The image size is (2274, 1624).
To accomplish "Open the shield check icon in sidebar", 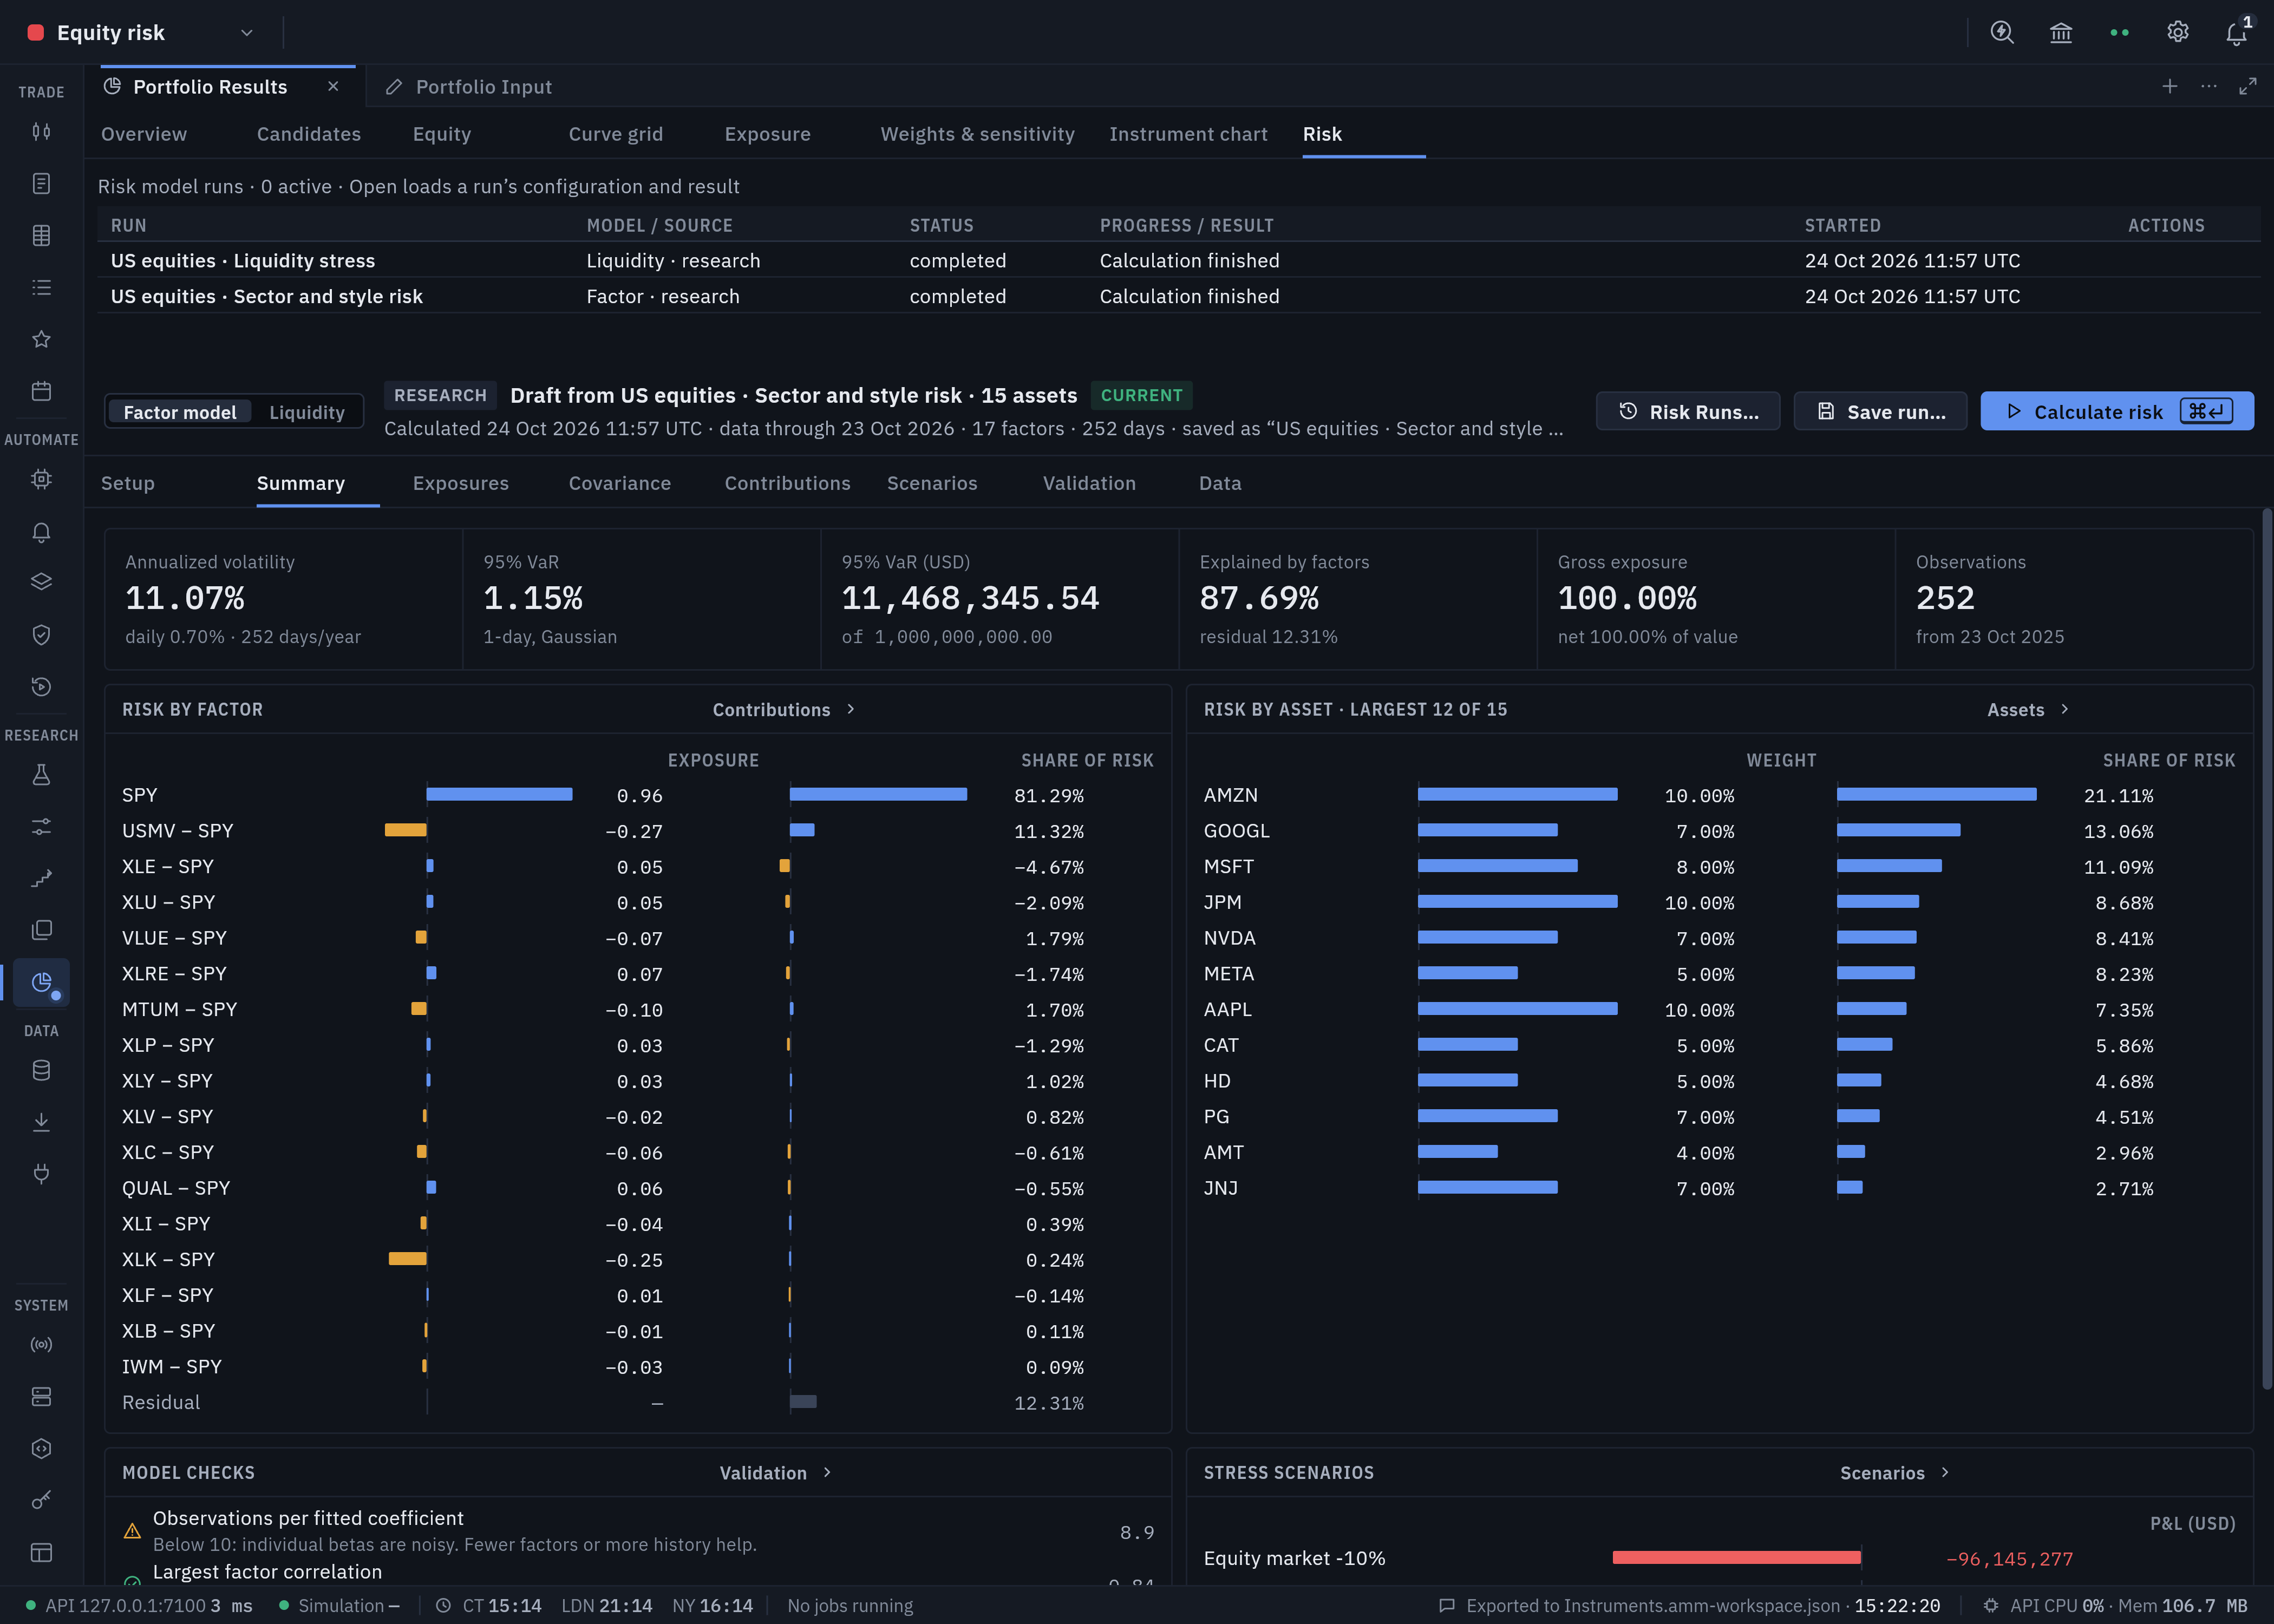I will click(x=41, y=635).
